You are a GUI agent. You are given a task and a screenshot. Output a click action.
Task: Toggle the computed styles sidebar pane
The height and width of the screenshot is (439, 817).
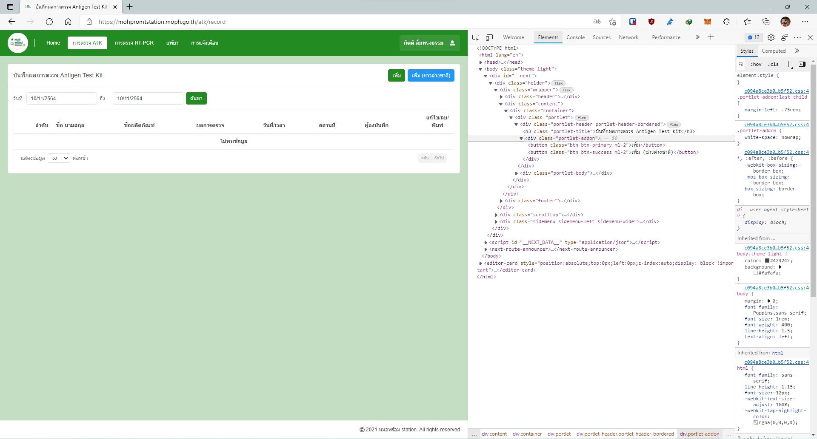(x=802, y=64)
